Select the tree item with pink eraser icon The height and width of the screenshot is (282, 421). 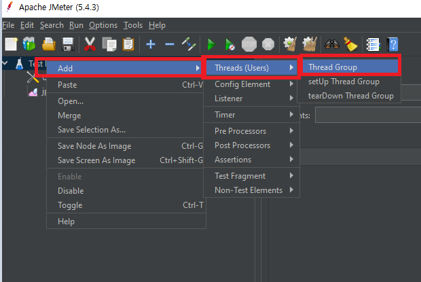tap(33, 92)
